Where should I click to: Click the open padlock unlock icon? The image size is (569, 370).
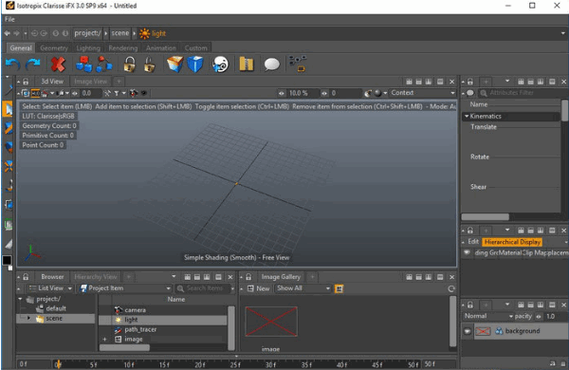coord(150,65)
